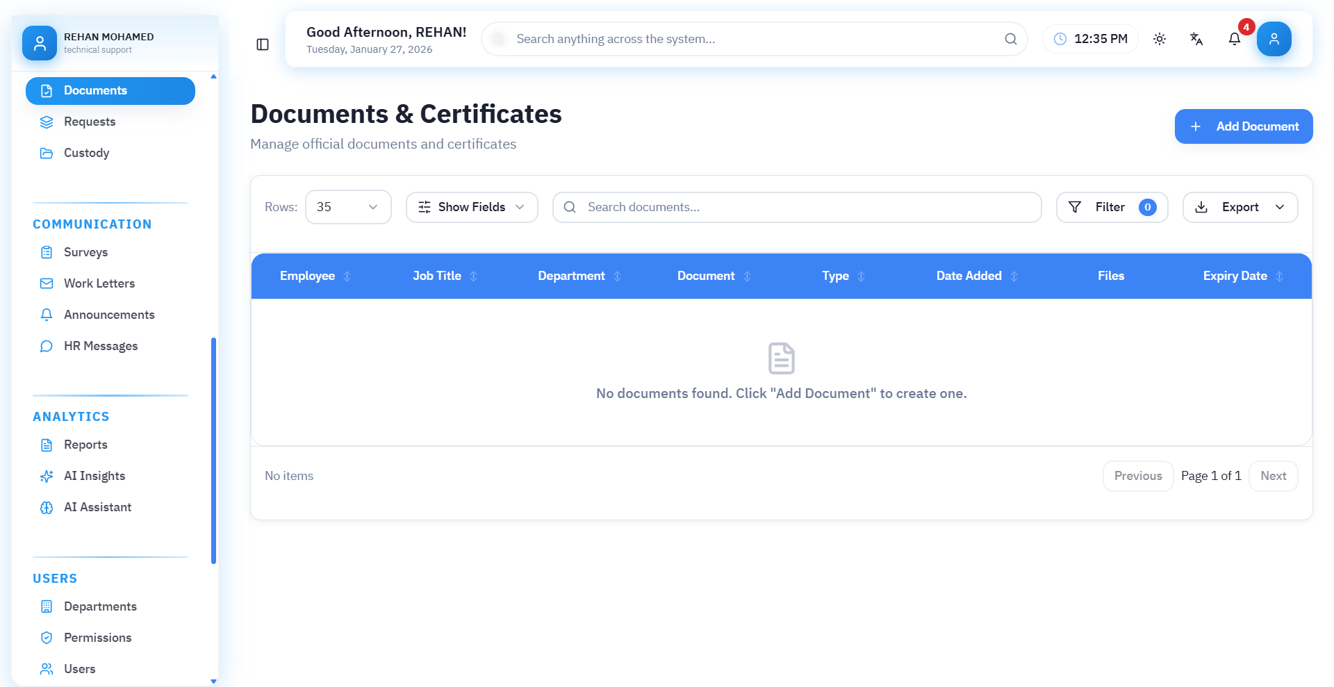The height and width of the screenshot is (687, 1334).
Task: Click the Add Document button
Action: tap(1243, 126)
